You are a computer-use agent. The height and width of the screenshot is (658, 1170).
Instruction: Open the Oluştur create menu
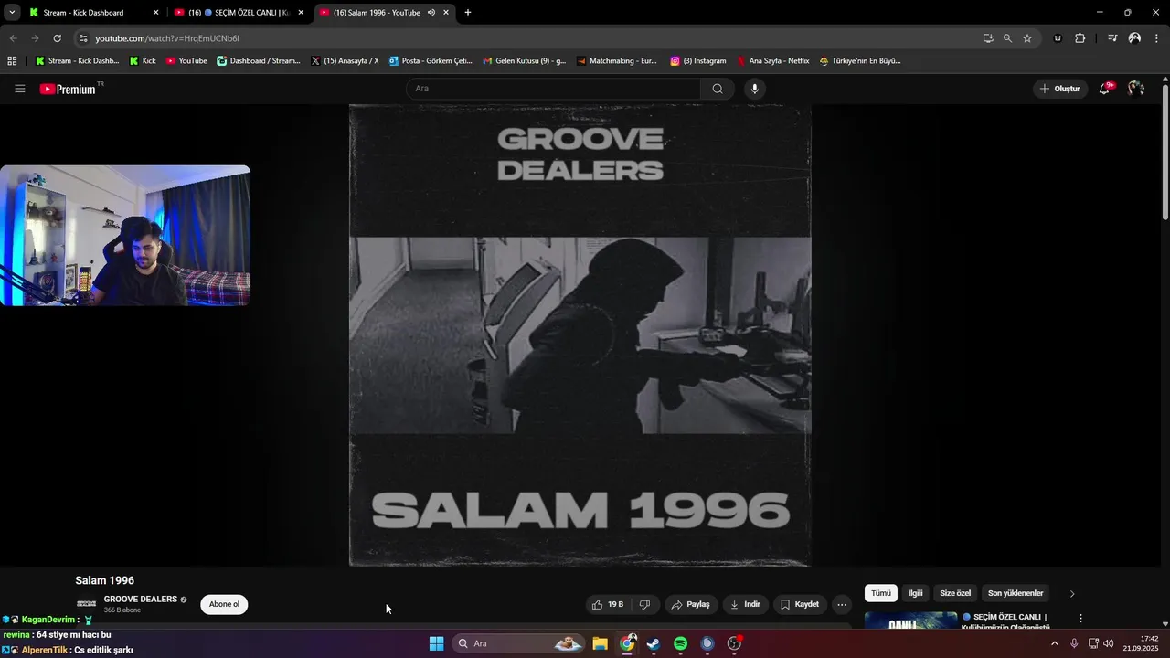click(x=1060, y=89)
